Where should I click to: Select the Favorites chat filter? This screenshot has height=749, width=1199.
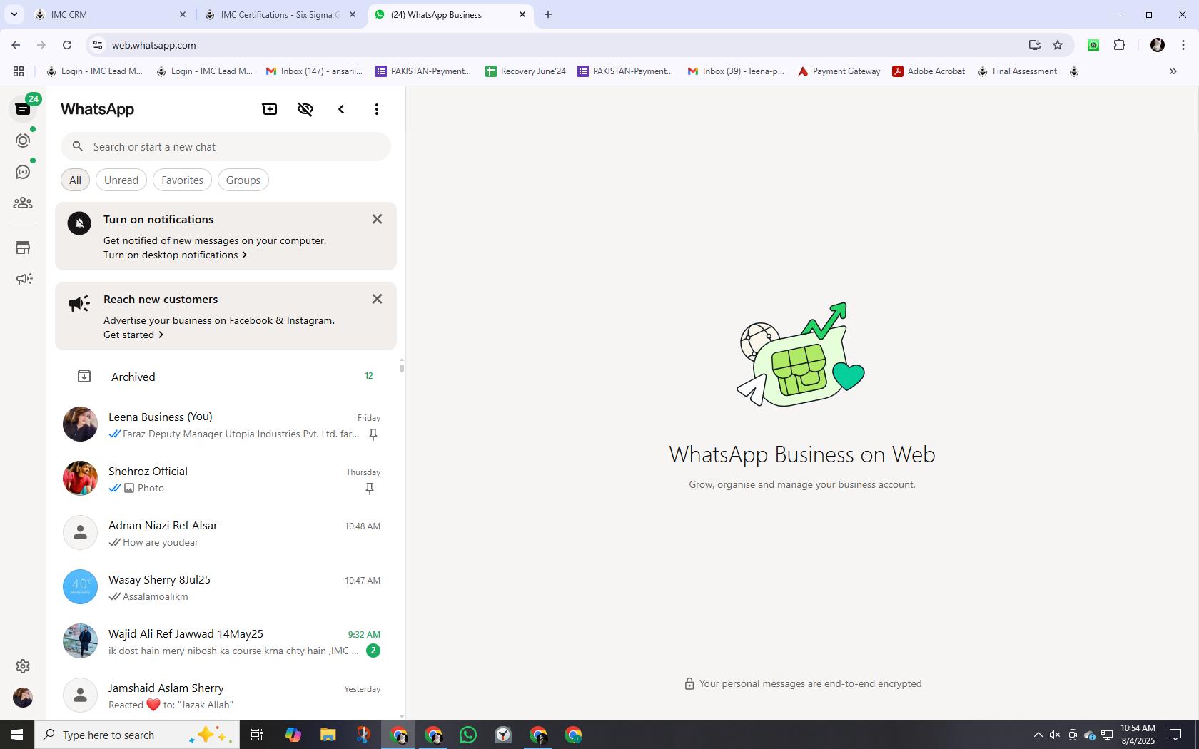pyautogui.click(x=182, y=180)
